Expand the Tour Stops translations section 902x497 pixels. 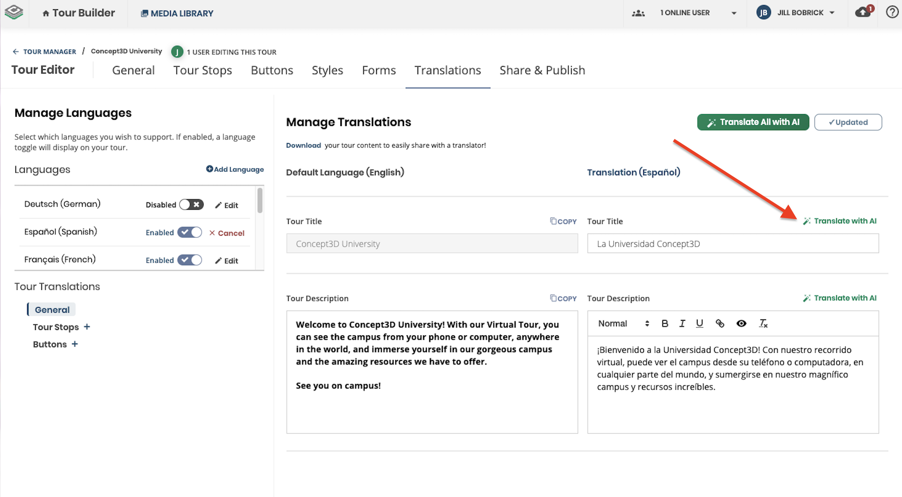[x=87, y=327]
